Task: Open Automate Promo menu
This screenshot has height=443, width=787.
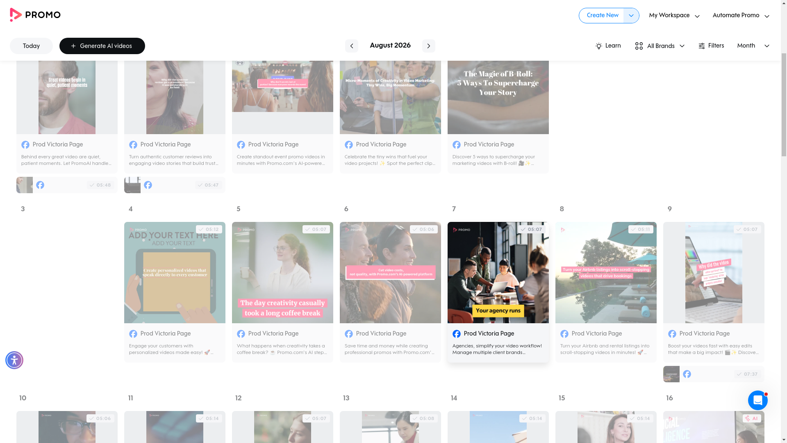Action: click(741, 16)
